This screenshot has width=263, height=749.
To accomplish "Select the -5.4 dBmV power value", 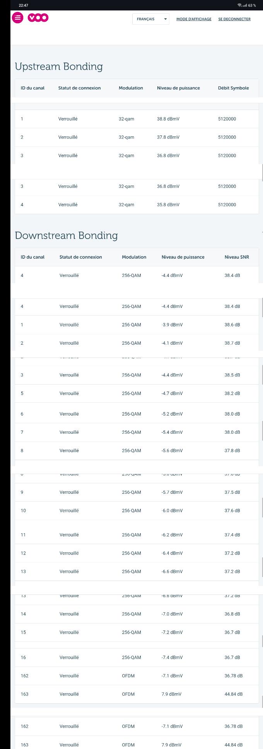I will click(x=172, y=432).
